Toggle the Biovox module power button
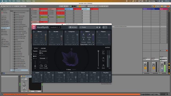The width and height of the screenshot is (171, 96). pyautogui.click(x=34, y=32)
